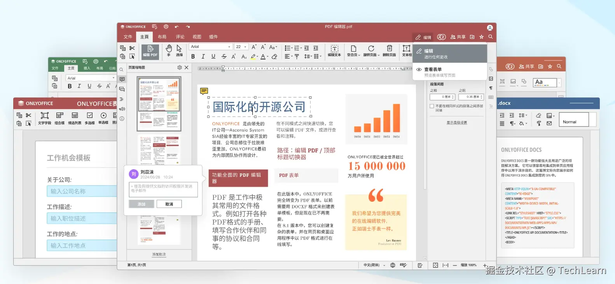Insert a Text Box (文本框)

(407, 50)
